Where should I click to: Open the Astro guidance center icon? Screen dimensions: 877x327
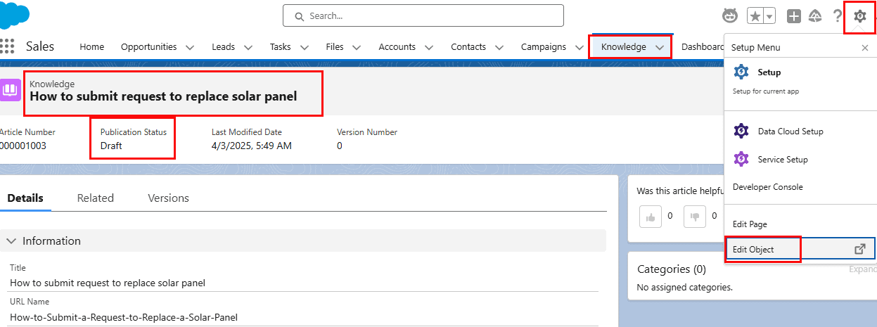point(731,15)
